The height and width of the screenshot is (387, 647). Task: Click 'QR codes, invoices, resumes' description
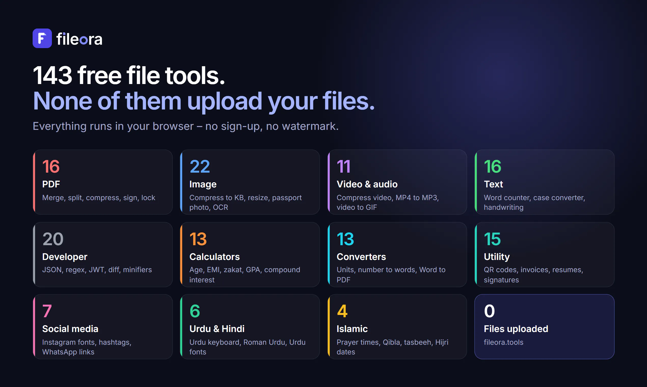pos(533,275)
